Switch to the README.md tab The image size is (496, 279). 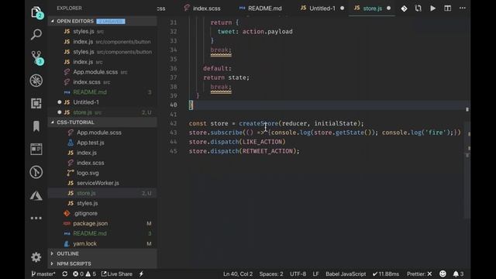(261, 9)
